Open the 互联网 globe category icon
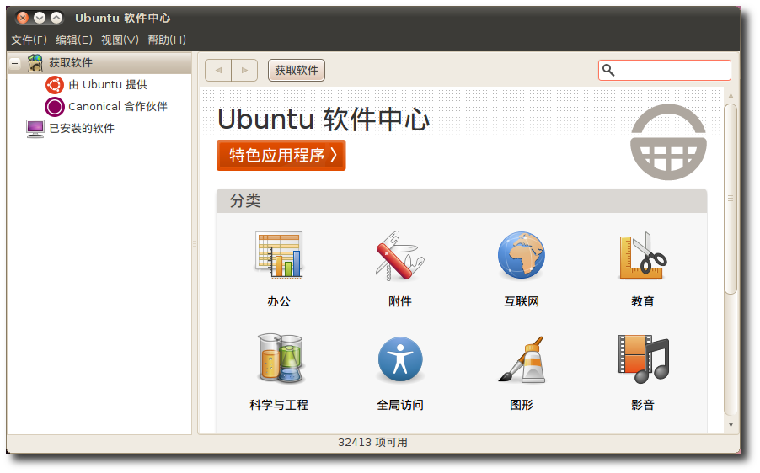Screen dimensions: 760x473 522,255
